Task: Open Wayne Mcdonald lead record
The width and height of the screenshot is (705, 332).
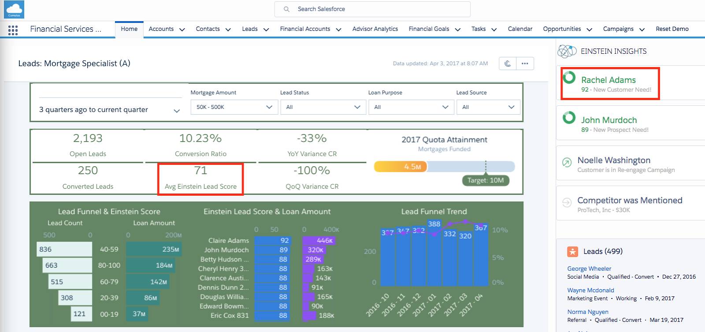Action: pyautogui.click(x=590, y=290)
